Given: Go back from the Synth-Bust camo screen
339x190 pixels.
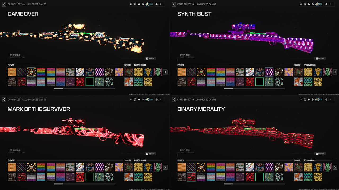Looking at the screenshot, I should (x=174, y=4).
